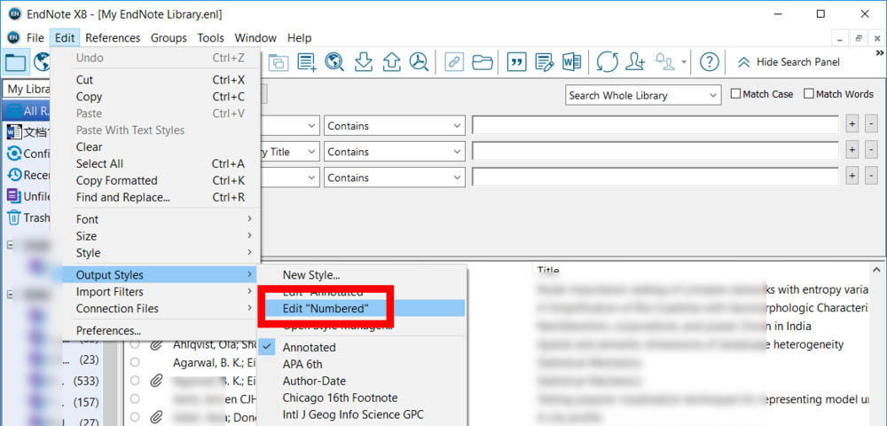Click the Insert Citation quotation-mark icon

(515, 62)
